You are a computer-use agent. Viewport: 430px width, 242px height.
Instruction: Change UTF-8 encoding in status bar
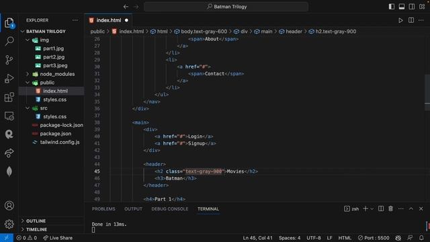(314, 238)
